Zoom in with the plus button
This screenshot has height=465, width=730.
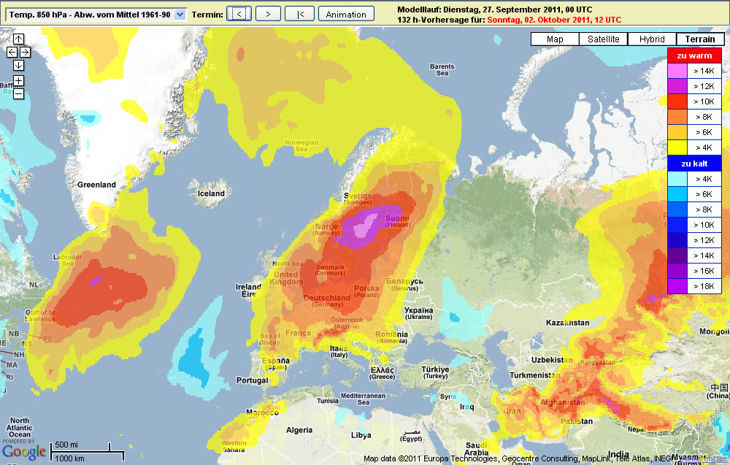(19, 81)
